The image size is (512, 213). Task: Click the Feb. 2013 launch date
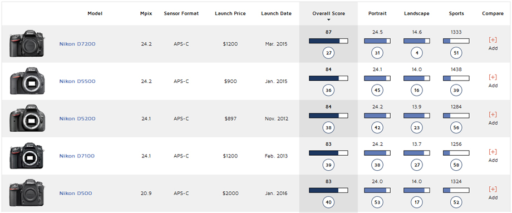[276, 156]
